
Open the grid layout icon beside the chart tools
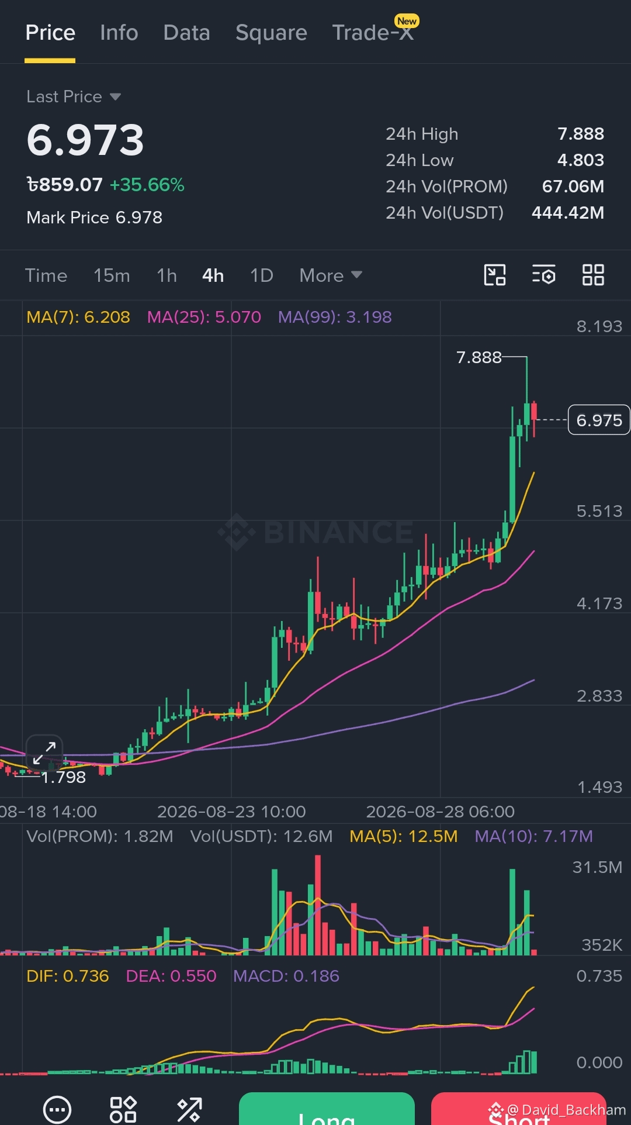coord(593,275)
